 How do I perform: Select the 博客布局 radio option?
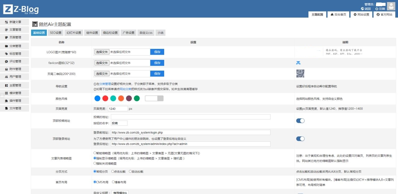(x=113, y=182)
